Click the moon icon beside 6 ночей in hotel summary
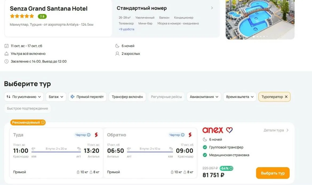 [x=117, y=46]
